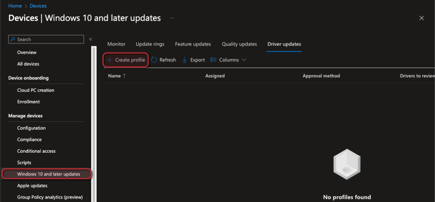Select the Feature updates tab
435x202 pixels.
[x=193, y=44]
